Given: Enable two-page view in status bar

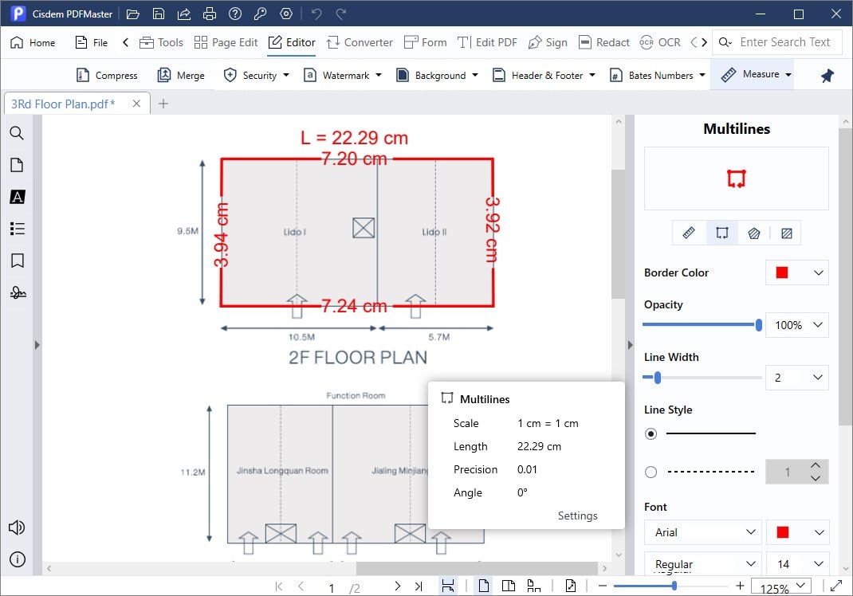Looking at the screenshot, I should click(x=508, y=586).
